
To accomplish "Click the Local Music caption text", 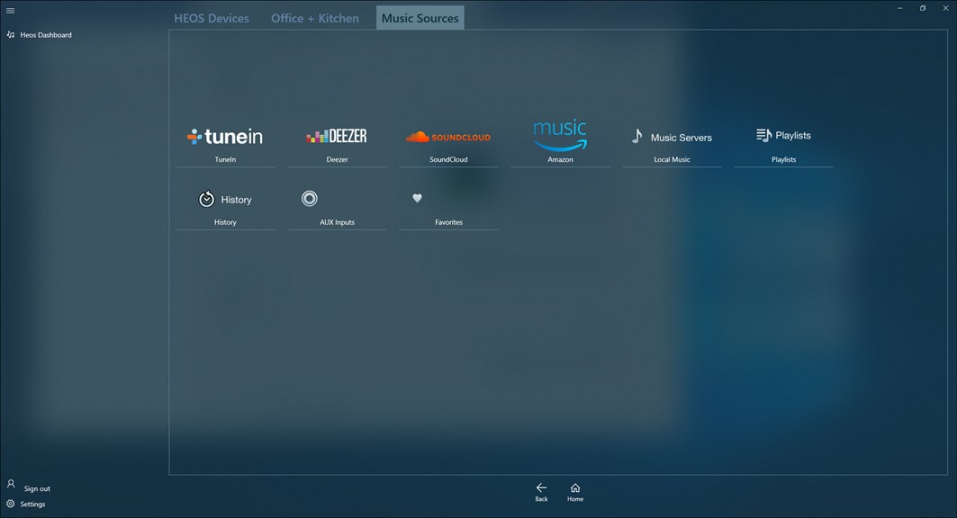I will pyautogui.click(x=672, y=160).
